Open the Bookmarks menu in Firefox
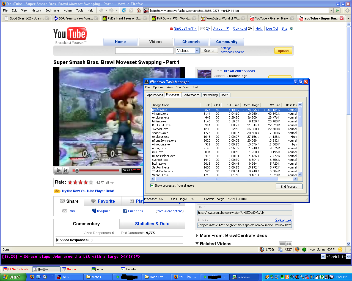Image resolution: width=352 pixels, height=281 pixels. click(52, 10)
